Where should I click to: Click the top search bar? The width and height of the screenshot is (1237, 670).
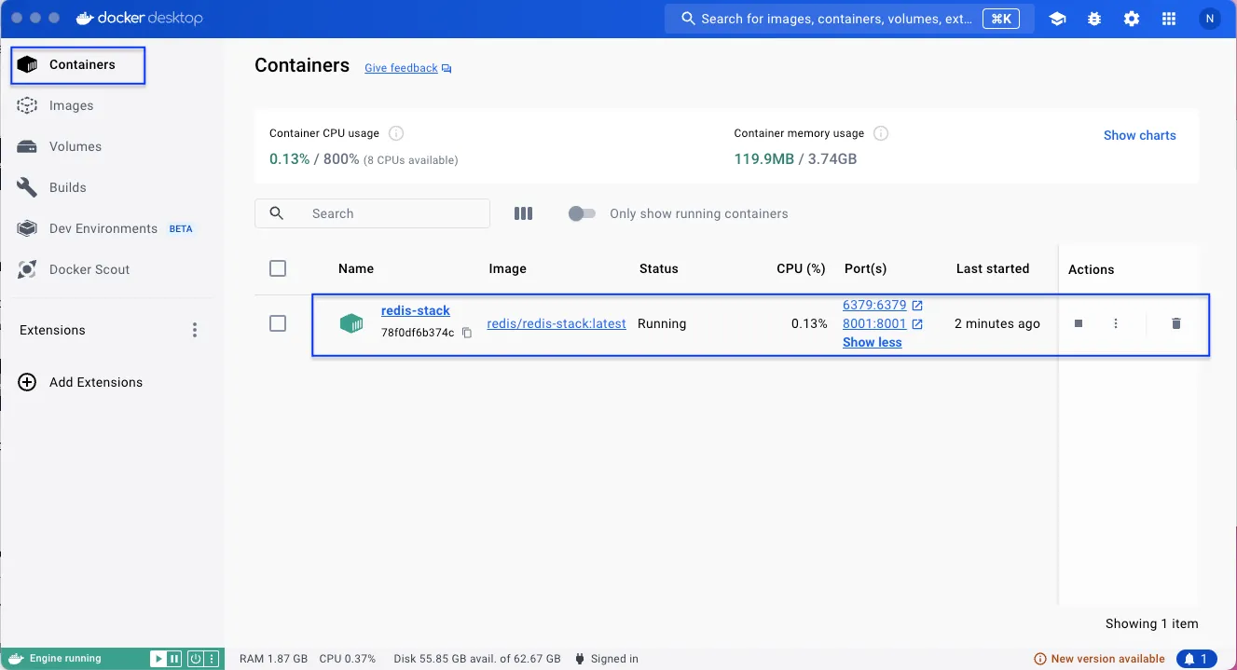pyautogui.click(x=849, y=19)
